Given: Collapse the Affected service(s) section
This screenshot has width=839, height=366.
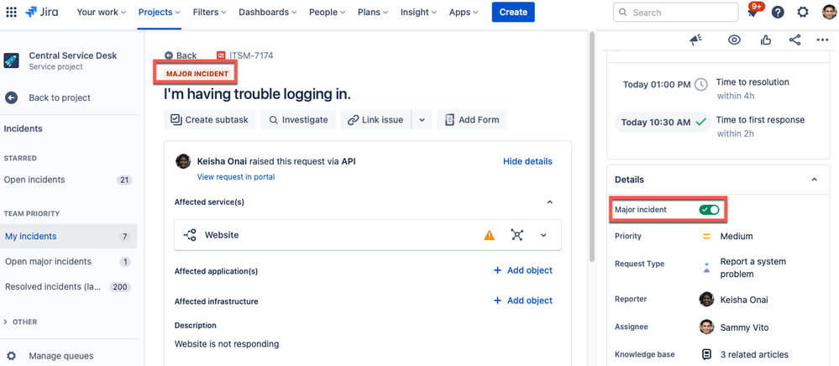Looking at the screenshot, I should (549, 202).
